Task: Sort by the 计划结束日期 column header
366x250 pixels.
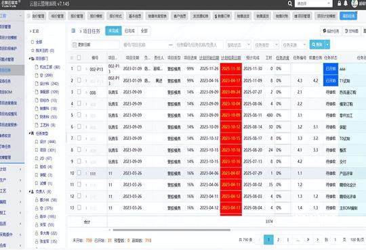Action: [231, 57]
